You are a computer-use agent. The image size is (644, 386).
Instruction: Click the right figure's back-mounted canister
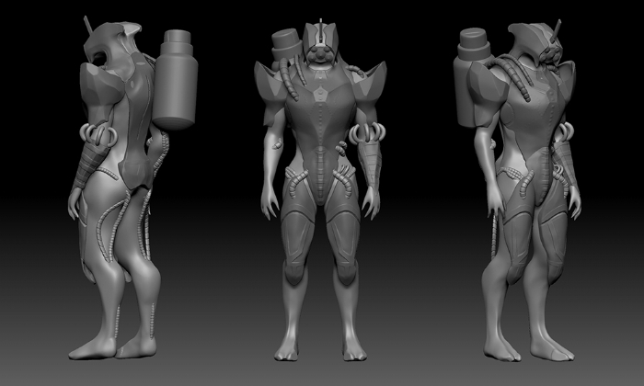point(478,83)
